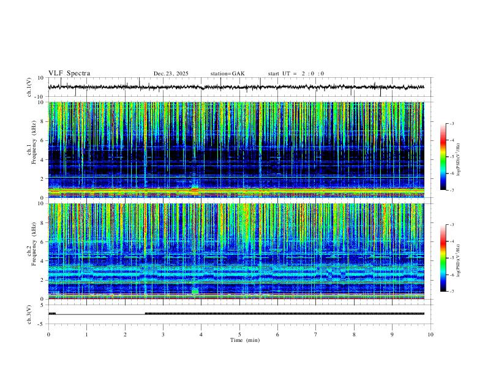This screenshot has width=485, height=375.
Task: Click the ch.2 'Frequency (kHz)' axis label
Action: click(34, 244)
